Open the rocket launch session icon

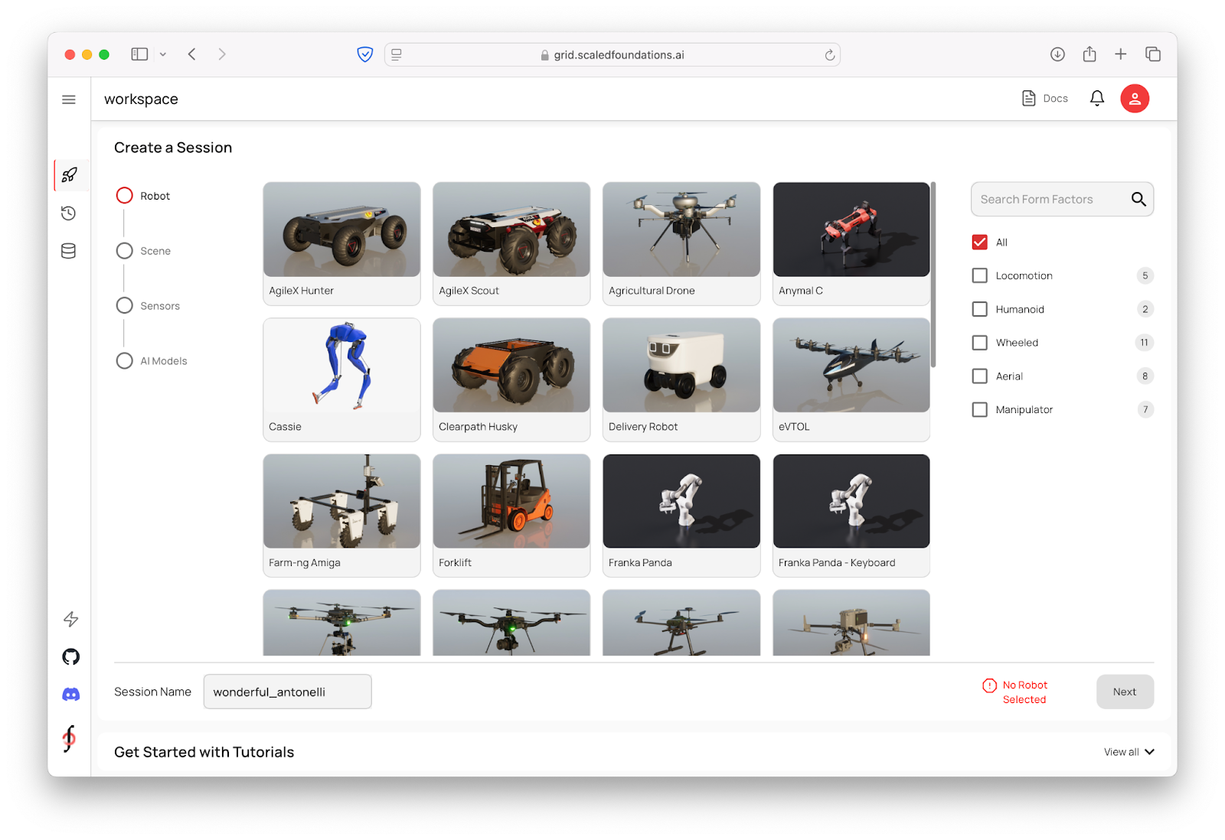point(70,175)
